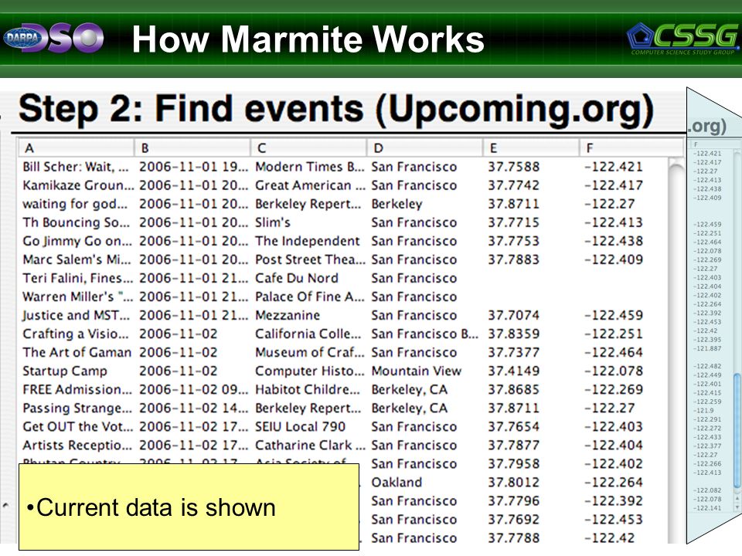Select the 'Warren Miller's' event cell
742x556 pixels.
[x=77, y=297]
